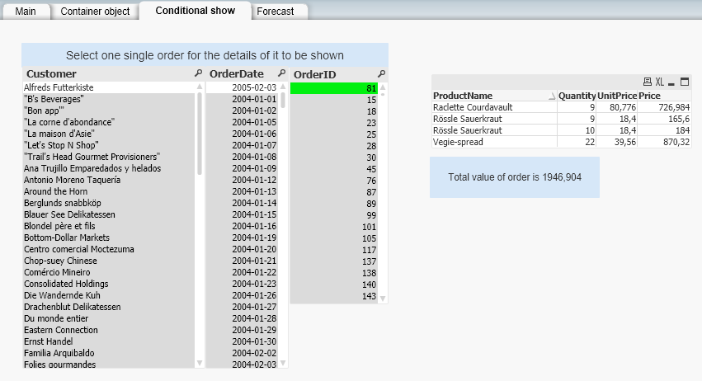The width and height of the screenshot is (702, 381).
Task: Click the OrderID list scroll-down arrow
Action: coord(382,298)
